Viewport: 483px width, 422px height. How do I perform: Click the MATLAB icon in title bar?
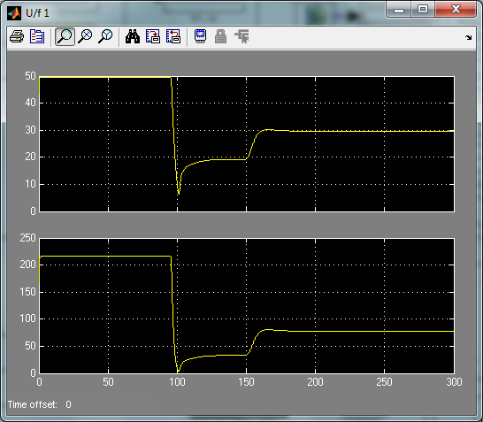[x=14, y=13]
